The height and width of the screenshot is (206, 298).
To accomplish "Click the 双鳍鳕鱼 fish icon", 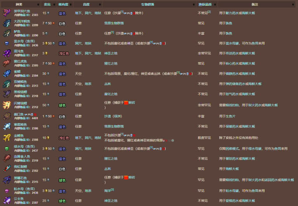I will pos(7,84).
